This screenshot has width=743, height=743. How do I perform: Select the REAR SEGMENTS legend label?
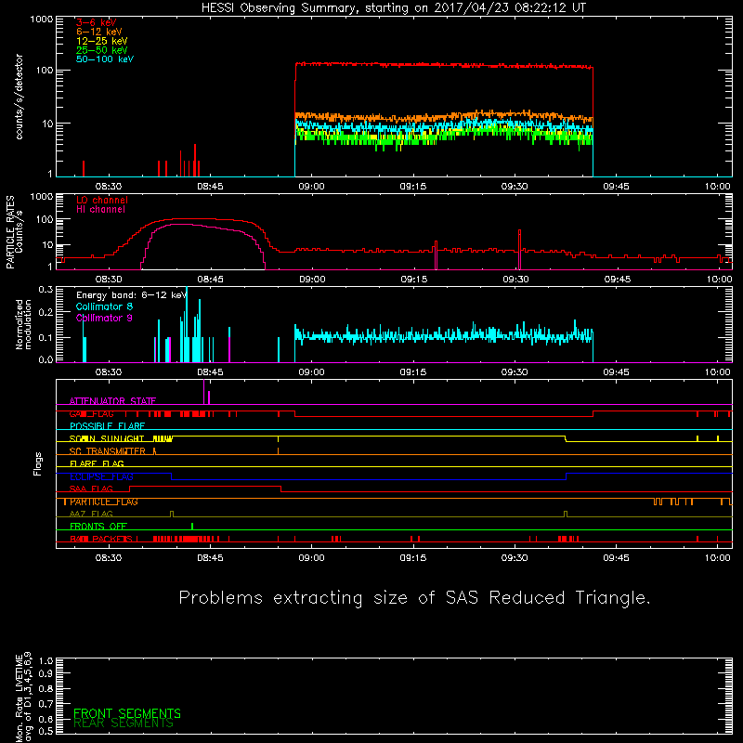[124, 723]
